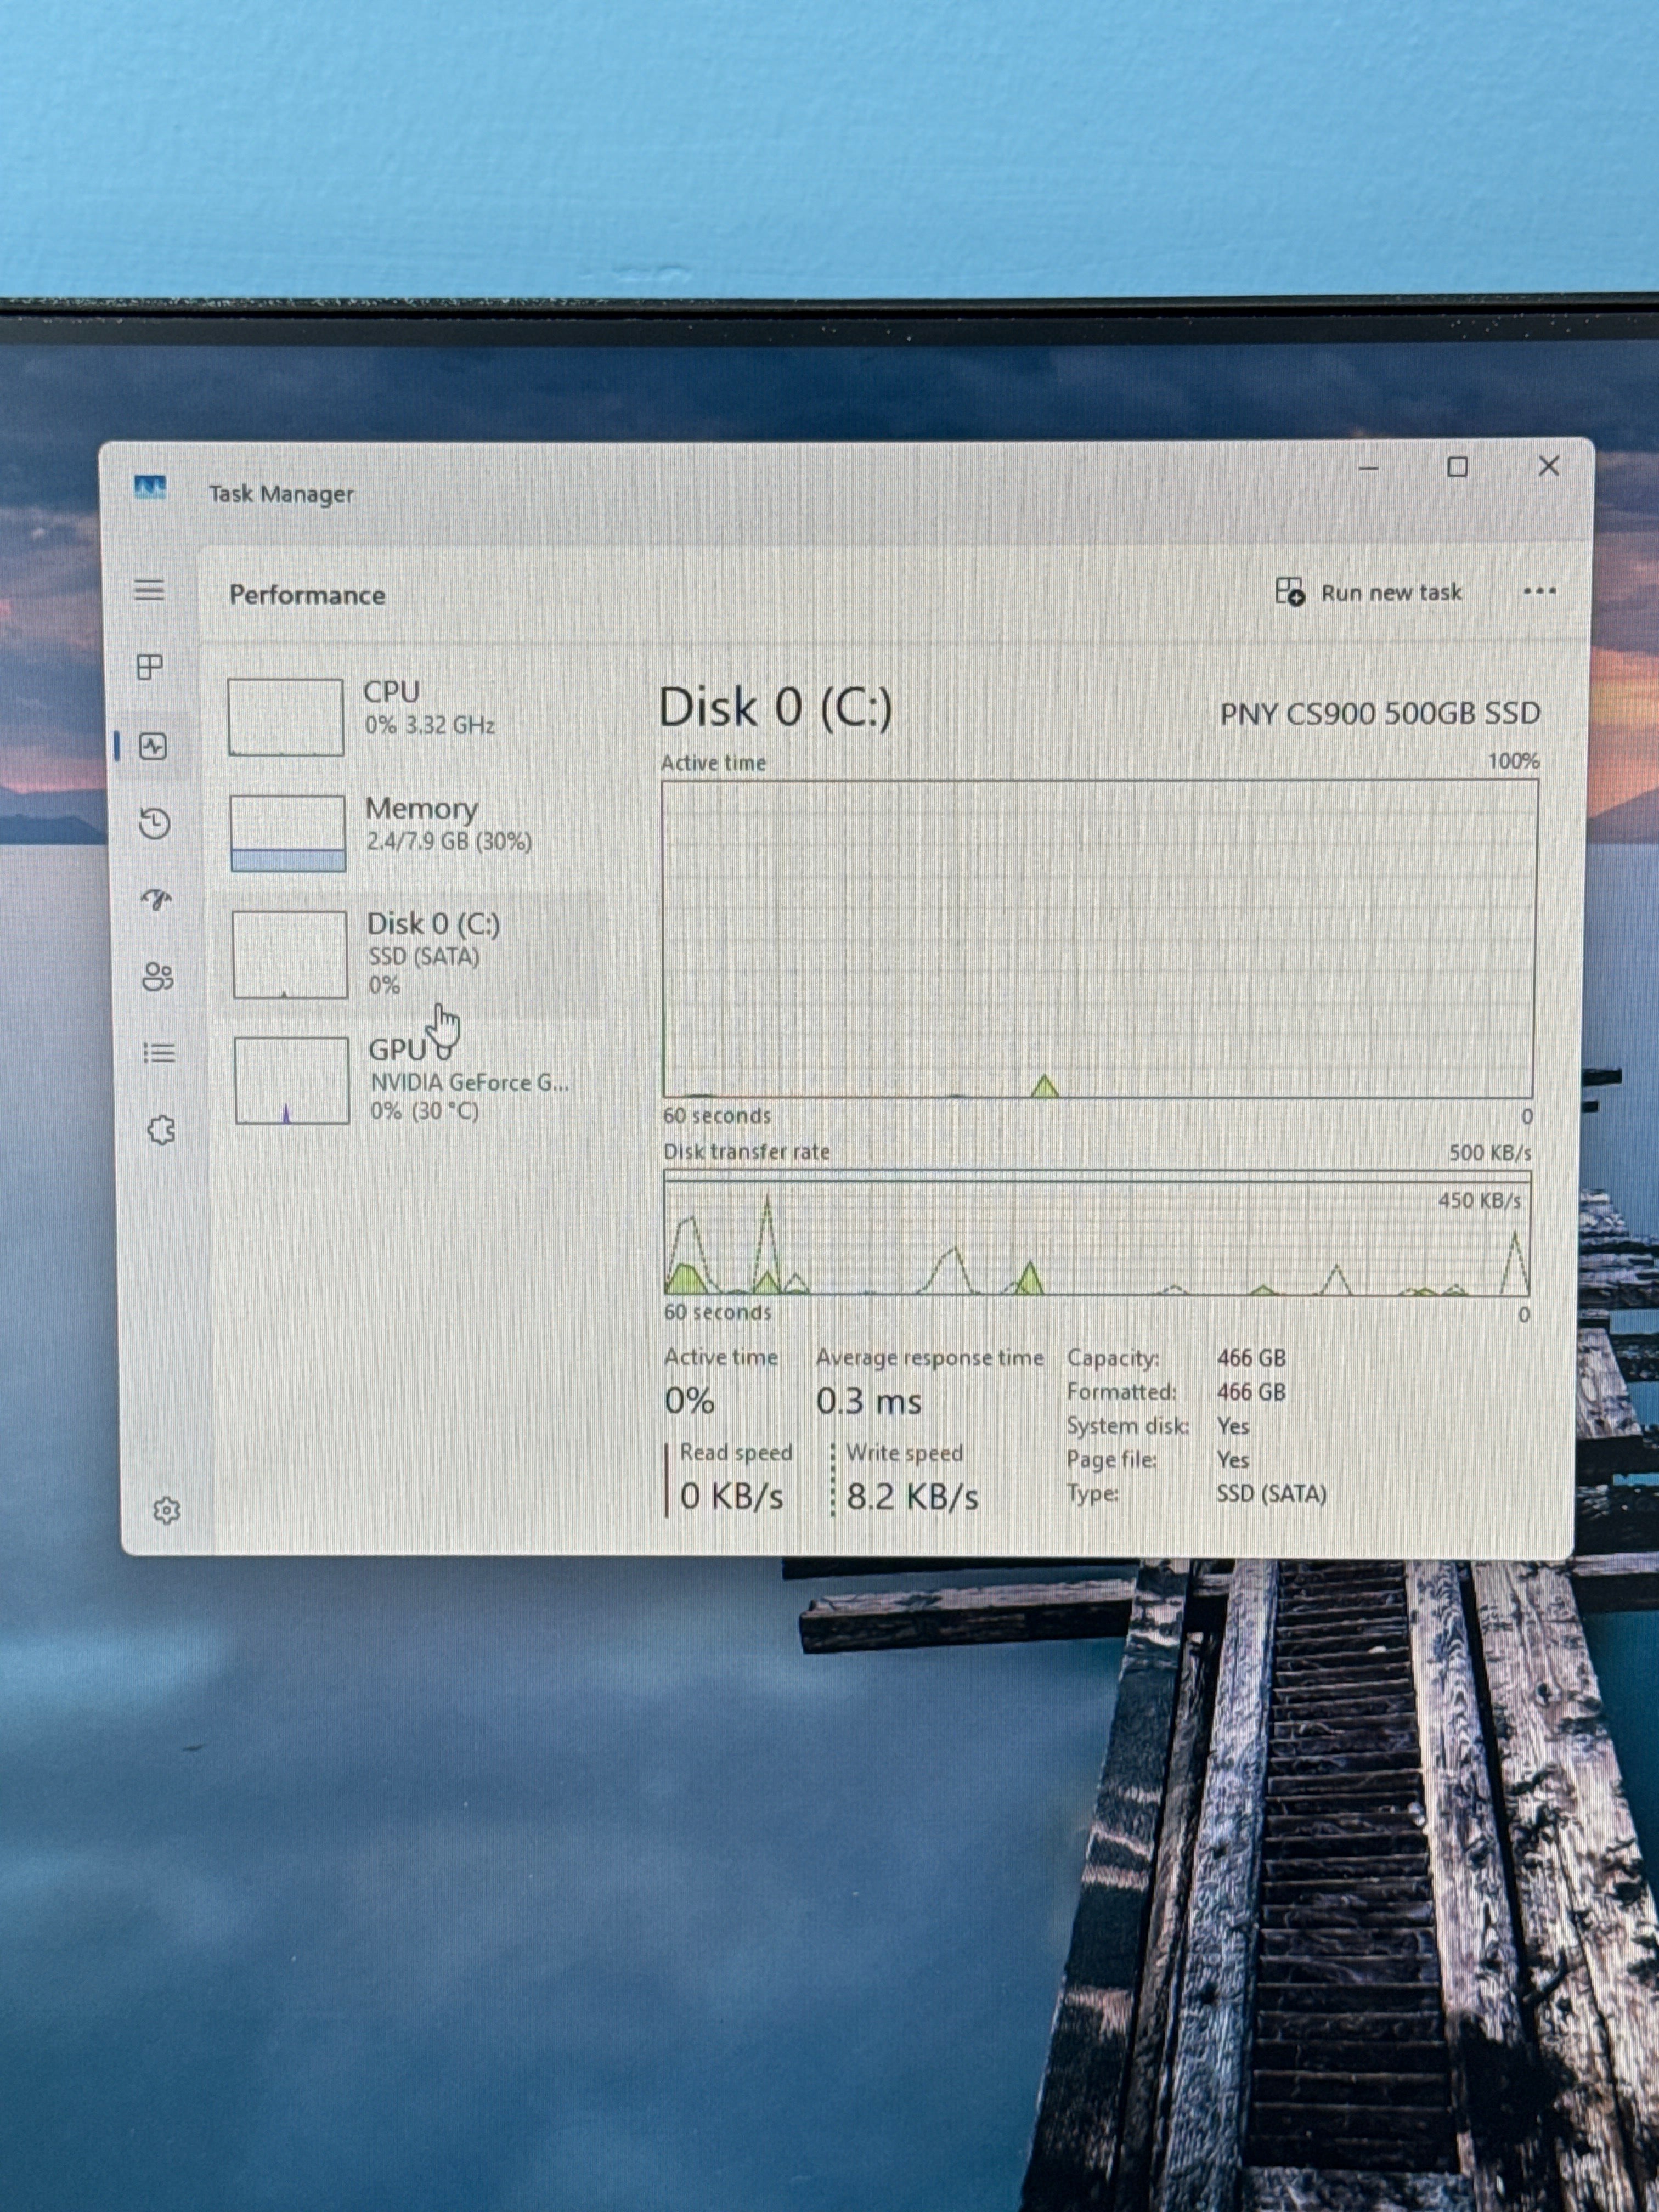Open Task Manager settings gear
This screenshot has height=2212, width=1659.
tap(167, 1510)
